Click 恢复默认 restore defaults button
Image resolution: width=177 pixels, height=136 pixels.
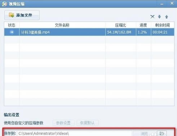point(87,123)
